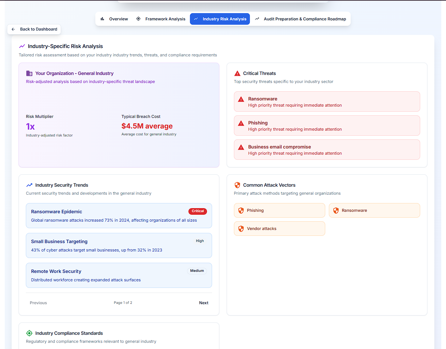Click the shield icon beside Common Attack Vectors
The width and height of the screenshot is (446, 349).
point(237,185)
